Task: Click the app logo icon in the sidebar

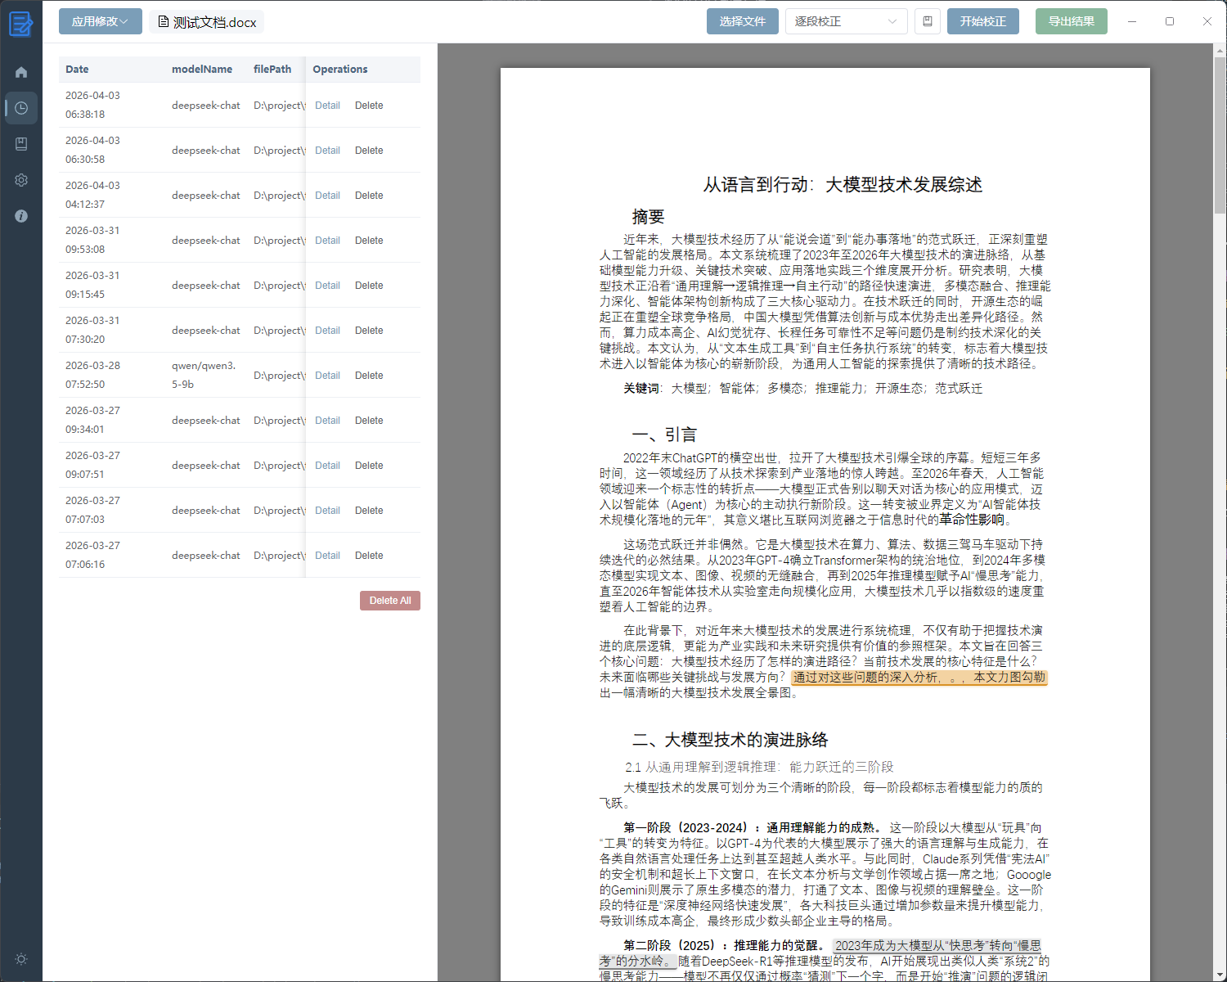Action: 20,24
